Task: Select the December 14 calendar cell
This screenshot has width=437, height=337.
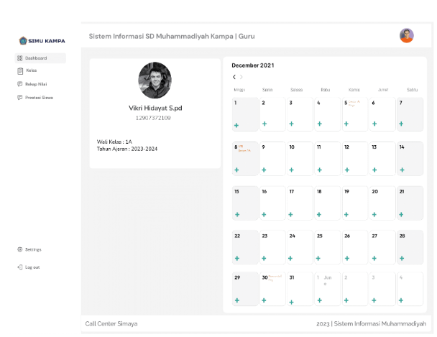Action: [x=409, y=158]
